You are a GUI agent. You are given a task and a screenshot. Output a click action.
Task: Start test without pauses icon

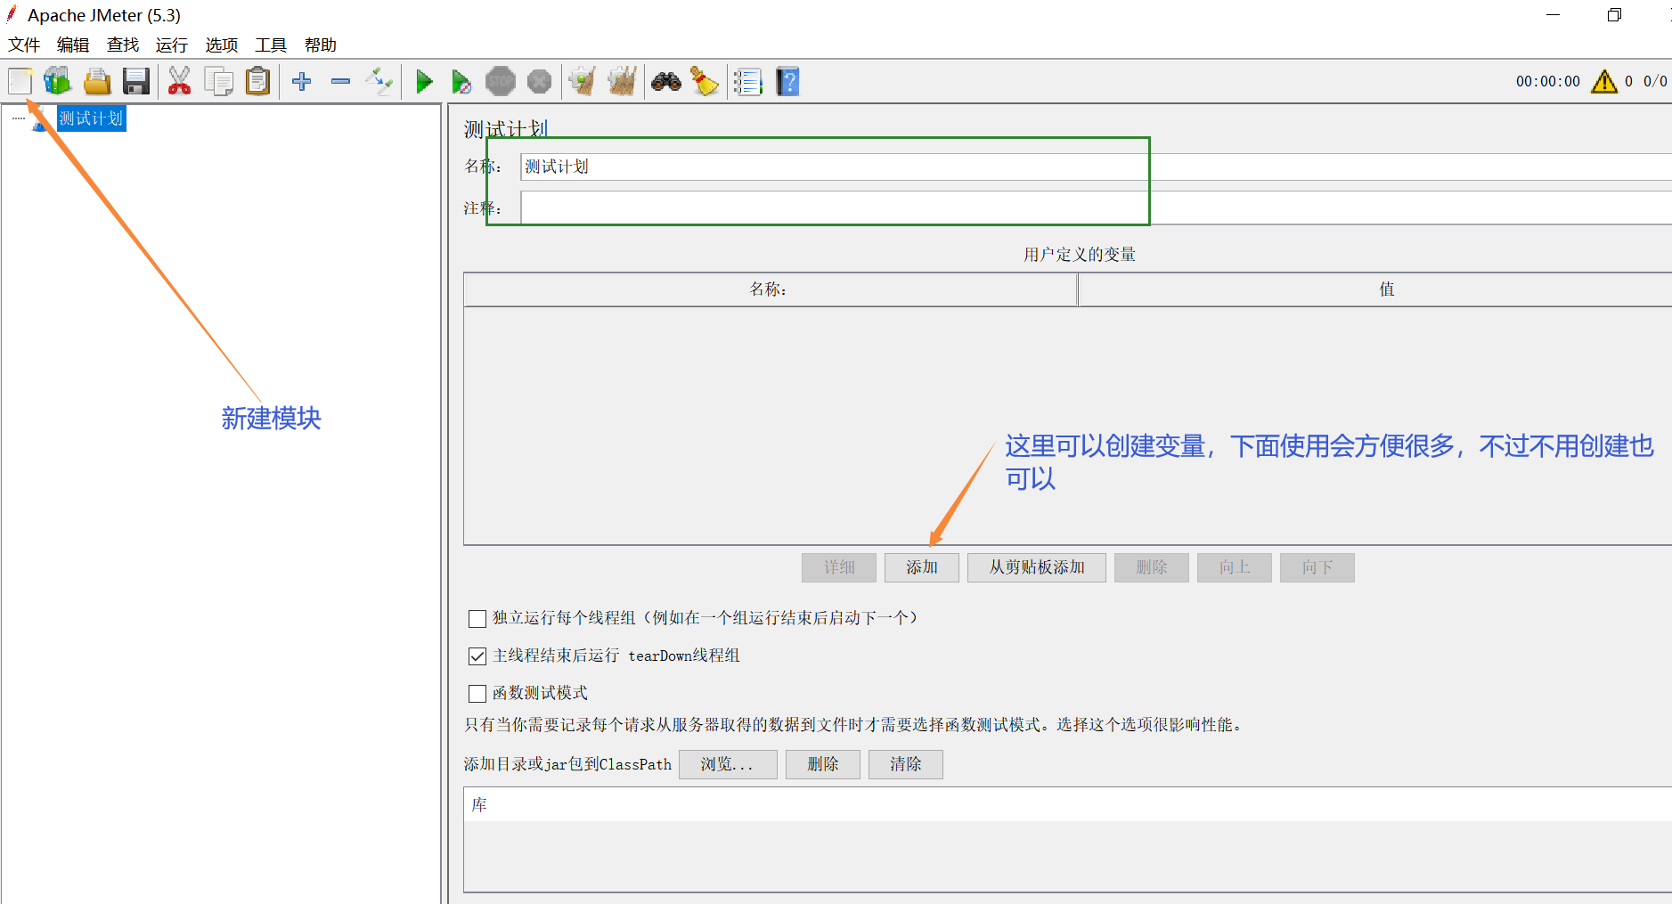coord(461,81)
